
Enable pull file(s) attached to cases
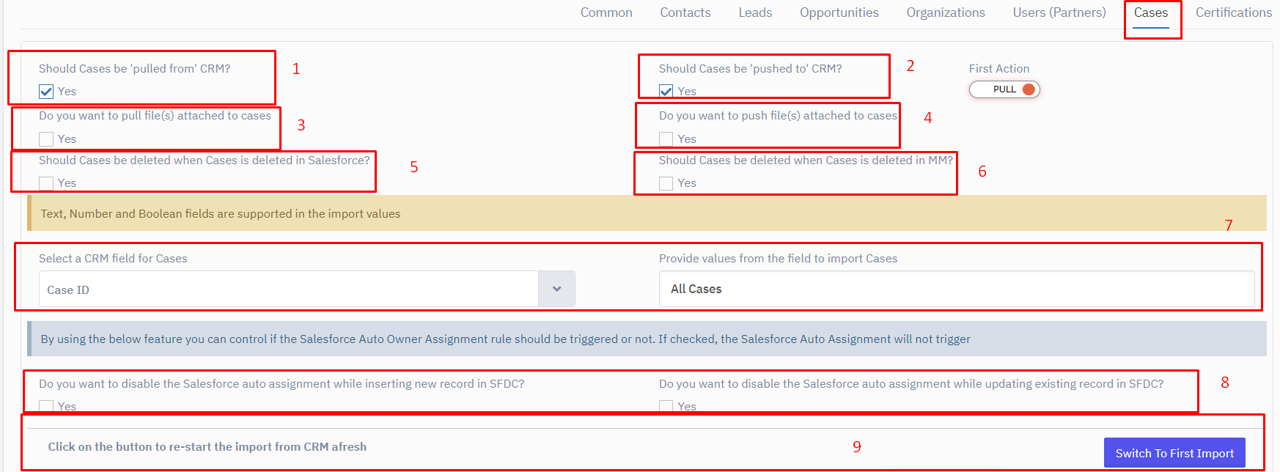[46, 139]
